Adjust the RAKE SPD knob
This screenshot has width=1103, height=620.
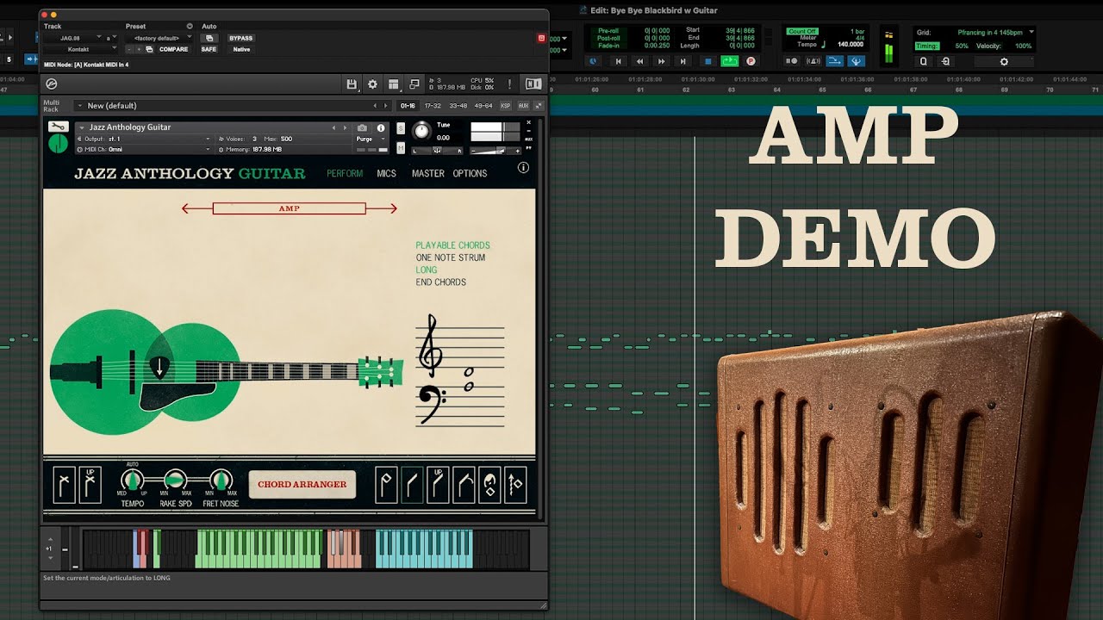click(175, 480)
